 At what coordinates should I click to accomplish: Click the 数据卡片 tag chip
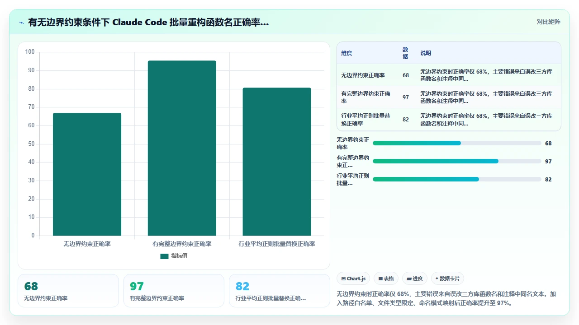coord(447,279)
